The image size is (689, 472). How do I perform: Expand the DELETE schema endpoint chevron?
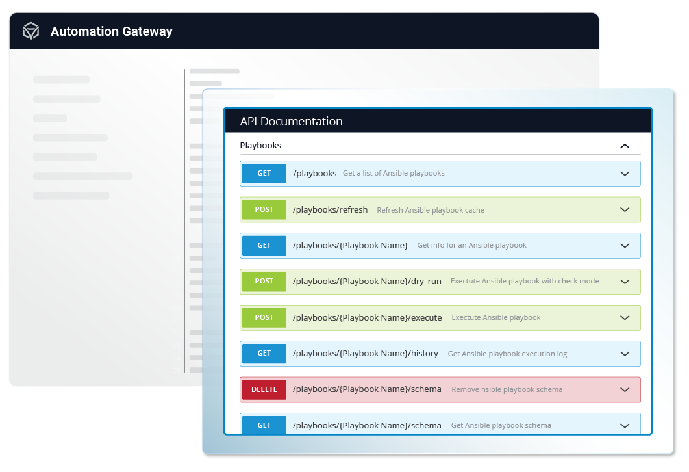pyautogui.click(x=625, y=389)
